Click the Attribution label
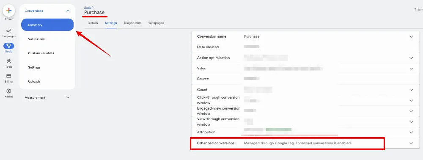The width and height of the screenshot is (423, 160). [x=206, y=132]
